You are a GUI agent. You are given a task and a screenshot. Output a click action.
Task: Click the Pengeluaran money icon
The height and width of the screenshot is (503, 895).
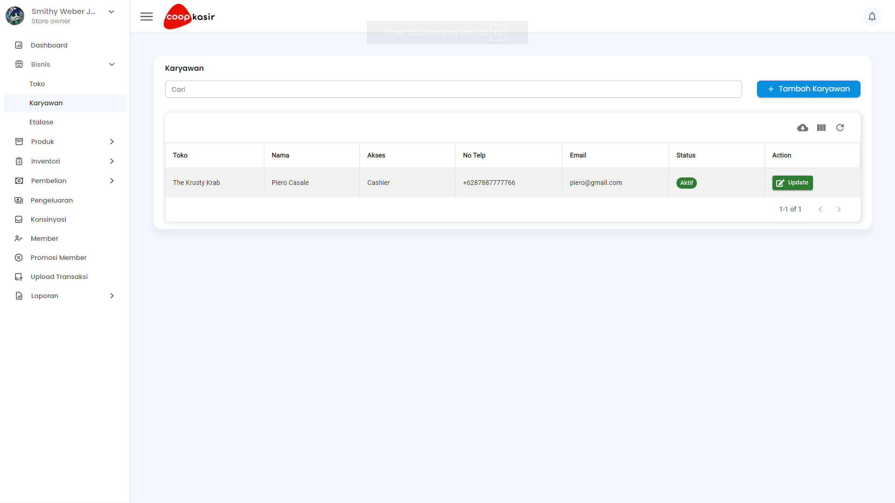19,200
